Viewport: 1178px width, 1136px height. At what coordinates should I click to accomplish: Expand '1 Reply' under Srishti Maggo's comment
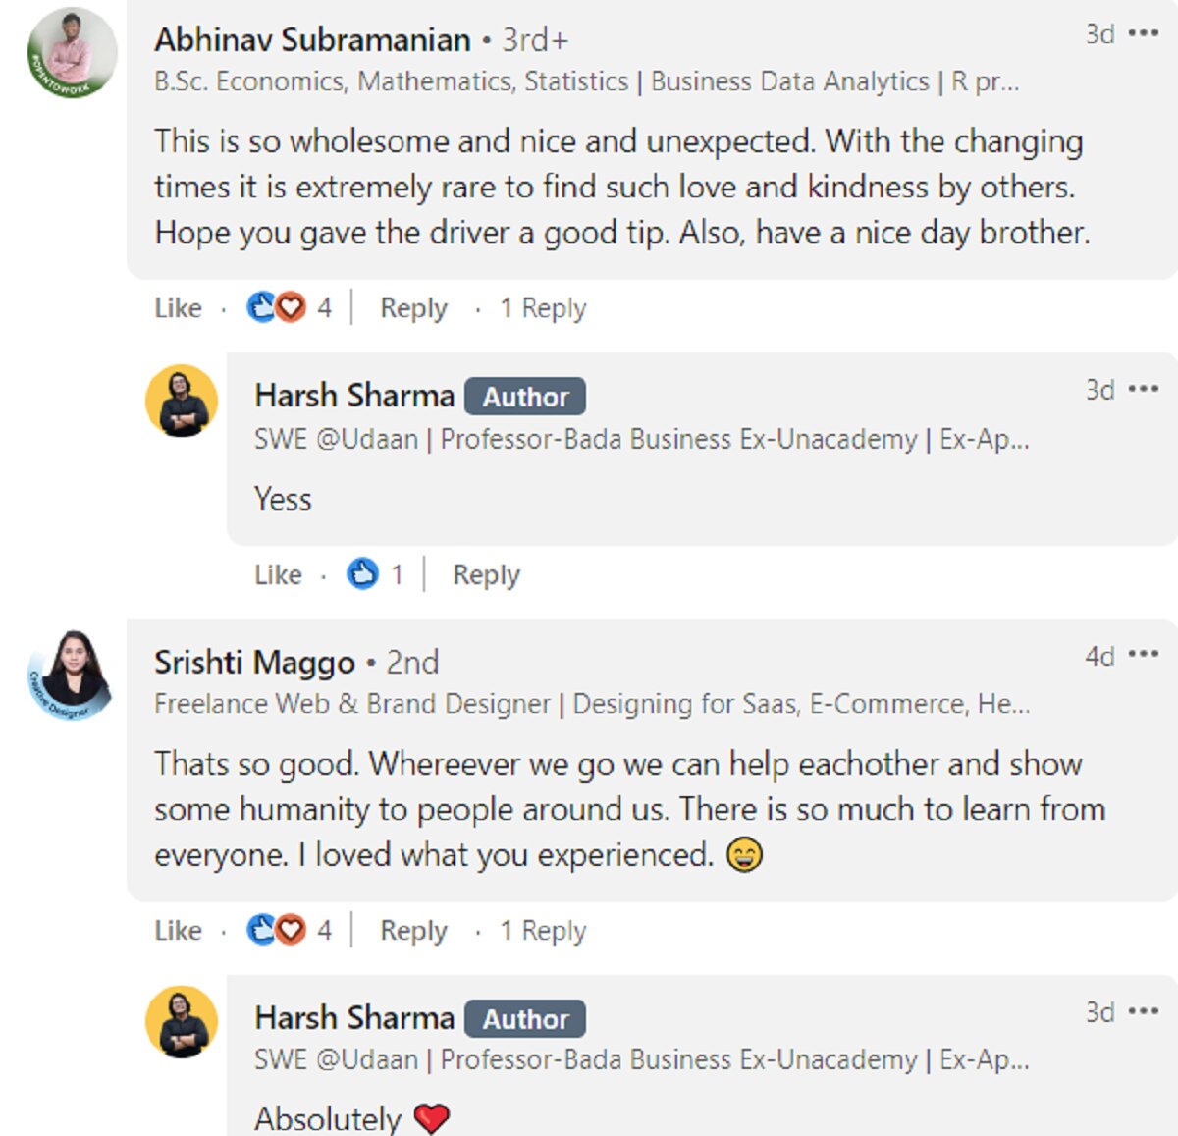click(x=543, y=930)
